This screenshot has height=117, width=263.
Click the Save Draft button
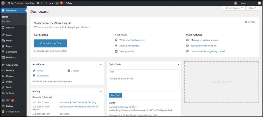[115, 95]
